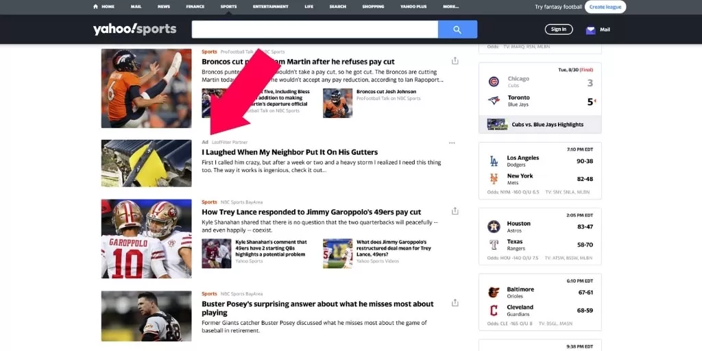Image resolution: width=702 pixels, height=351 pixels.
Task: Click the Tue, 8/30 (Final) label
Action: [575, 70]
